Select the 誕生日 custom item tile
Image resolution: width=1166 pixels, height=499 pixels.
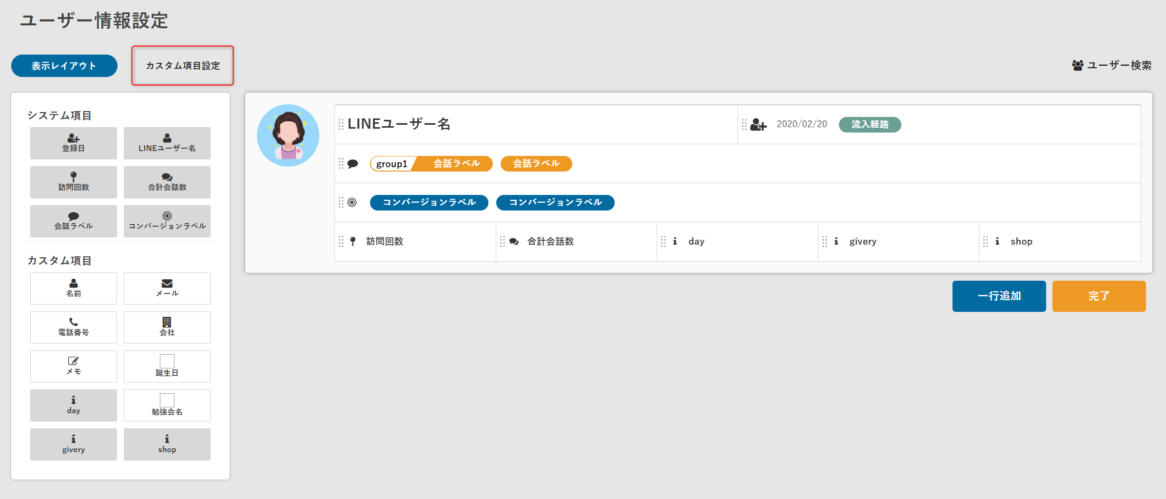(167, 366)
